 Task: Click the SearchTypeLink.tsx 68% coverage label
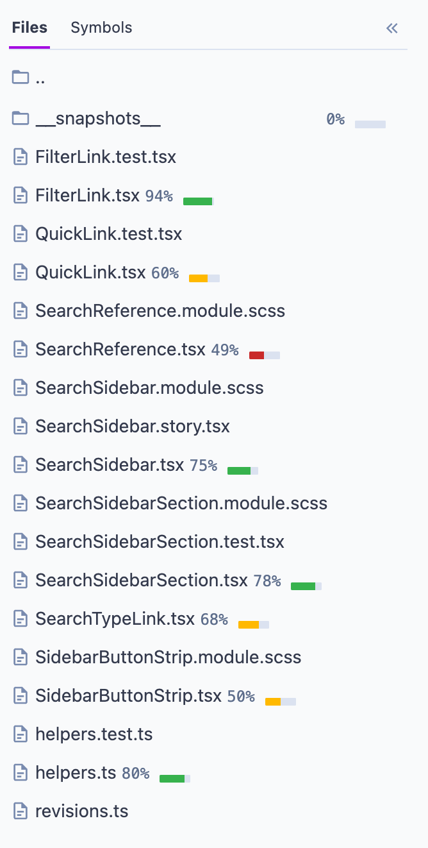(x=214, y=620)
